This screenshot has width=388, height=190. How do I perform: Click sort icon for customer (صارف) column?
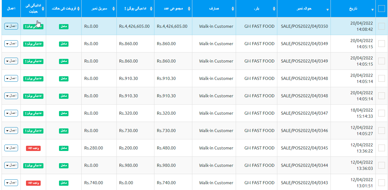[233, 9]
